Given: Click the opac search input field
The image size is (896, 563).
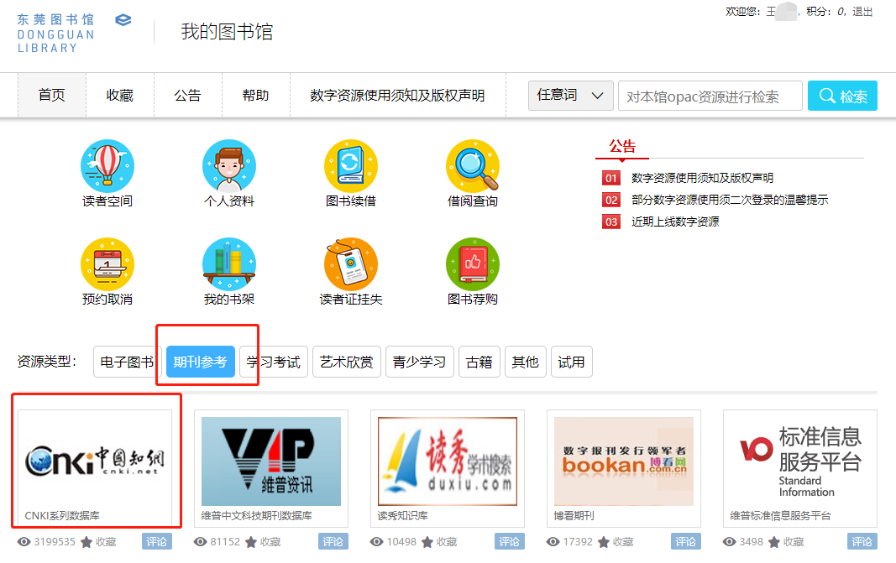Looking at the screenshot, I should 710,96.
